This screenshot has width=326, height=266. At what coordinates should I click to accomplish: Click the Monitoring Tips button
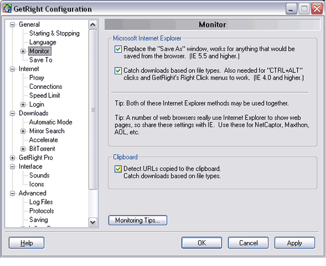tap(138, 220)
